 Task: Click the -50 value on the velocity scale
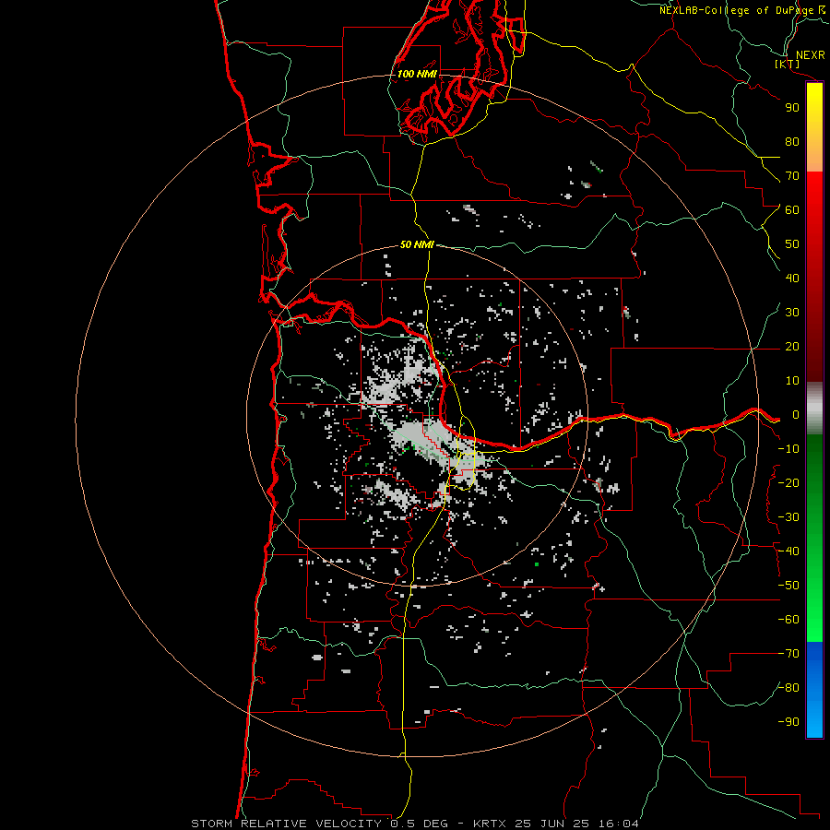tap(788, 586)
